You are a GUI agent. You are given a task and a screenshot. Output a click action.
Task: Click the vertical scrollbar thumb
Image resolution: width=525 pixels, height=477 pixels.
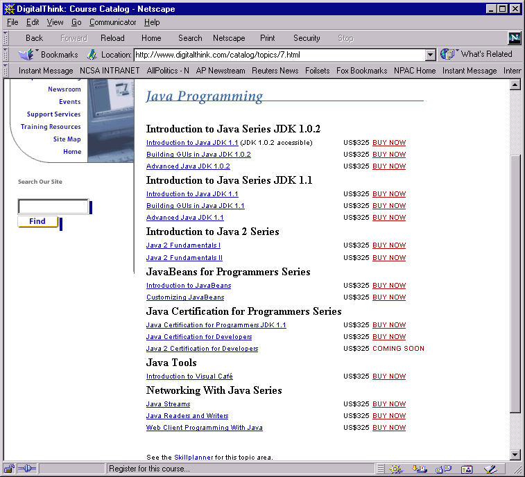(515, 284)
